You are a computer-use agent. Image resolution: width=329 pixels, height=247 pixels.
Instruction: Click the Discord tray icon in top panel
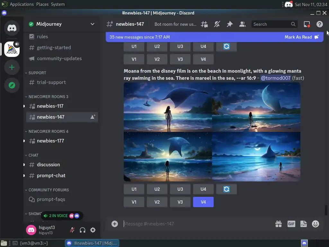click(289, 4)
